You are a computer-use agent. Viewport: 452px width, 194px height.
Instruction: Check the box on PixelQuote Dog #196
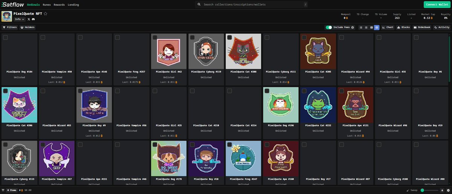[267, 91]
